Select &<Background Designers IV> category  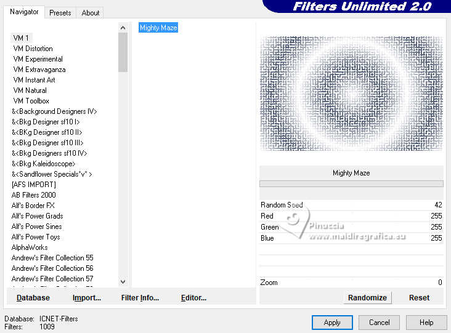[54, 111]
